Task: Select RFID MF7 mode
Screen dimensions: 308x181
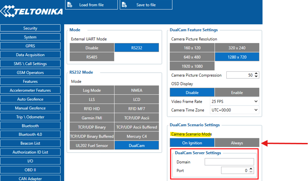Action: click(x=137, y=109)
